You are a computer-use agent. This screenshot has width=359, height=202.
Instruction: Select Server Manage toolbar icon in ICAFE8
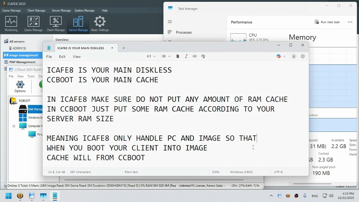(x=78, y=24)
